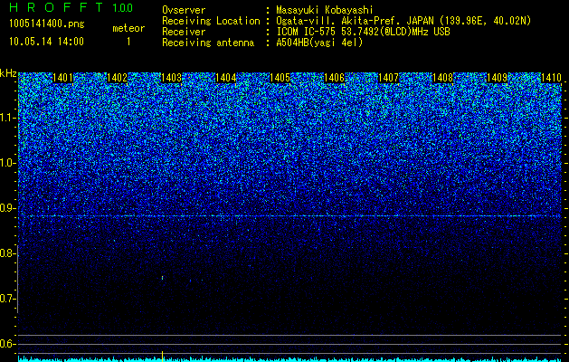
Task: Click the 0.9 frequency axis label
Action: click(x=7, y=208)
